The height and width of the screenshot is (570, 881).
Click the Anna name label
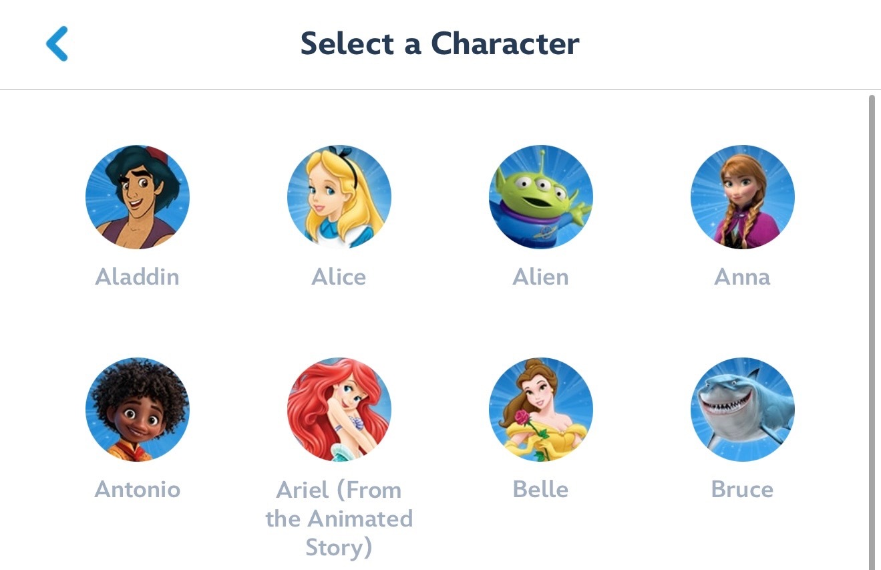tap(742, 277)
